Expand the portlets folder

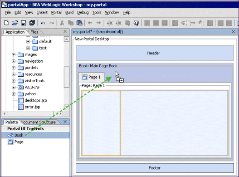coord(14,68)
